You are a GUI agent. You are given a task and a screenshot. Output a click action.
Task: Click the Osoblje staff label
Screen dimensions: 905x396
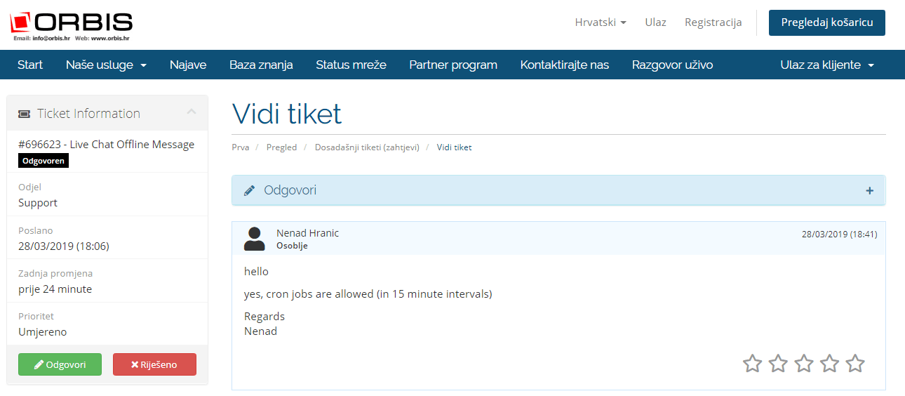coord(292,246)
